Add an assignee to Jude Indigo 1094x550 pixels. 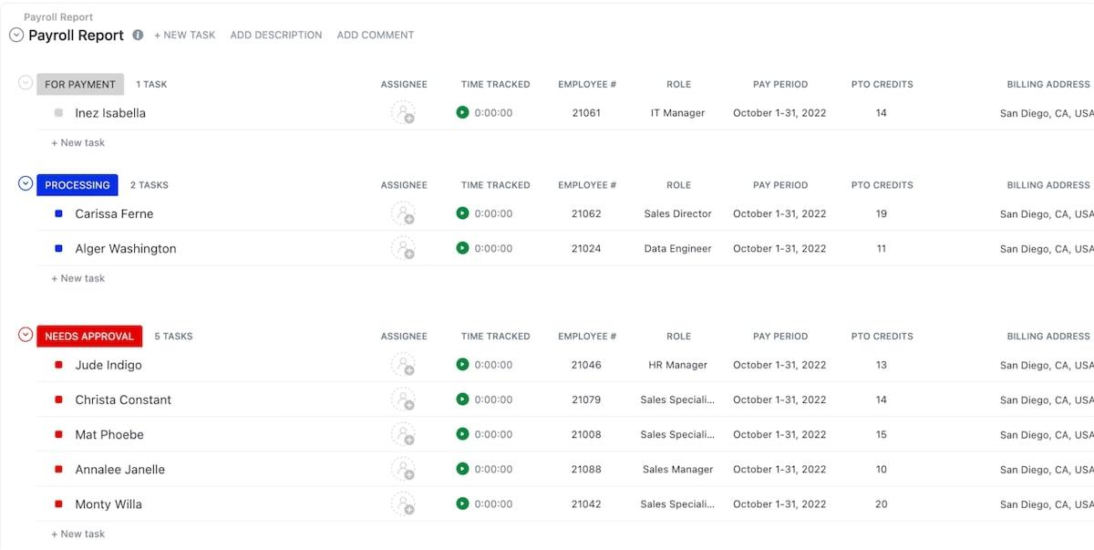[x=403, y=365]
